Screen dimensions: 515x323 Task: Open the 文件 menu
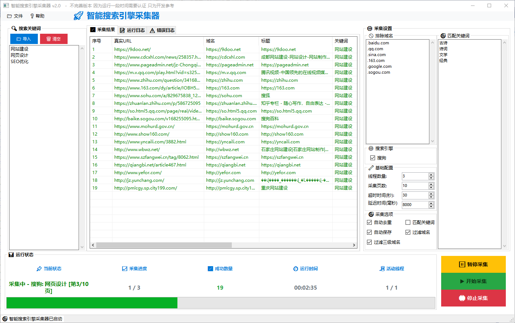(15, 16)
